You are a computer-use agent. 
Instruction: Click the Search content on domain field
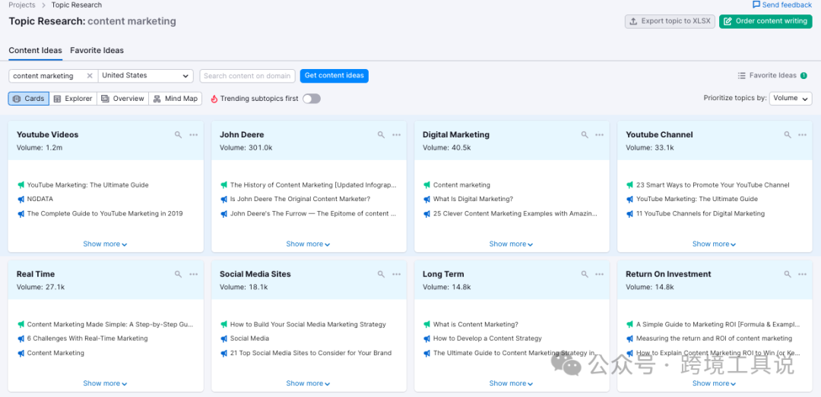247,76
